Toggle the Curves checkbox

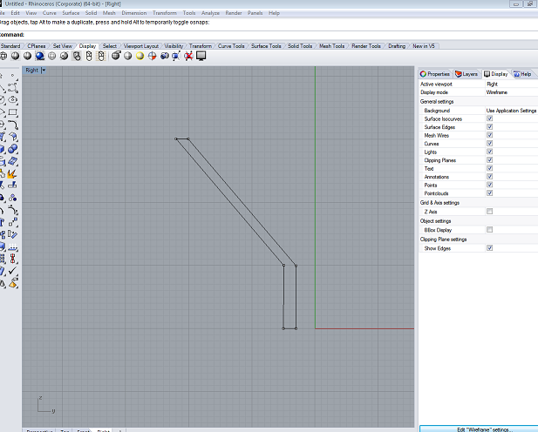[x=490, y=144]
